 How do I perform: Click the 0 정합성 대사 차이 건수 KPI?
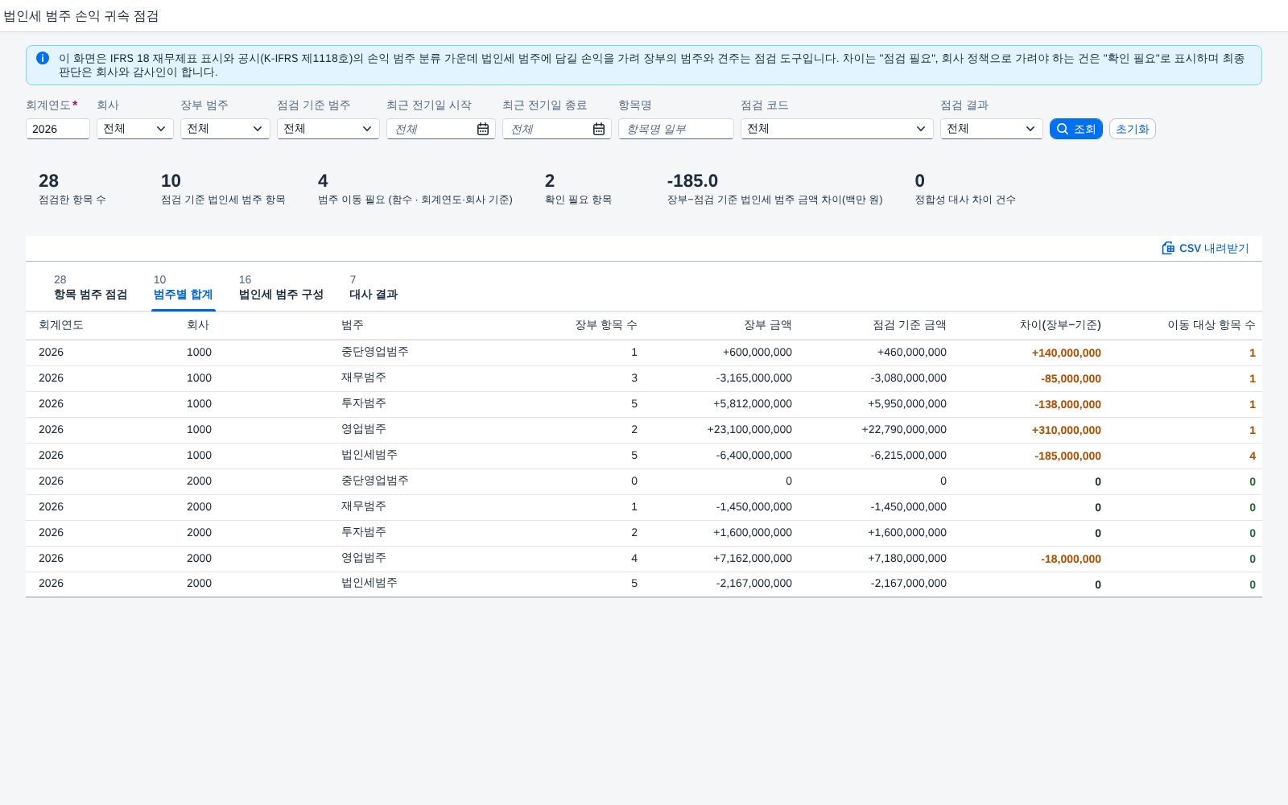tap(965, 188)
